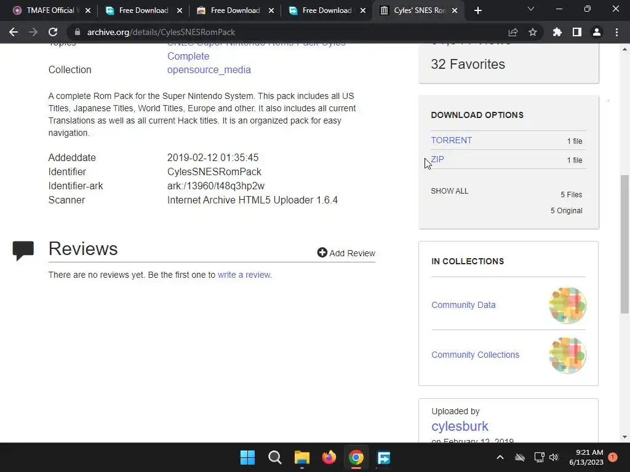630x472 pixels.
Task: Open the notification badge in the tray
Action: (x=613, y=457)
